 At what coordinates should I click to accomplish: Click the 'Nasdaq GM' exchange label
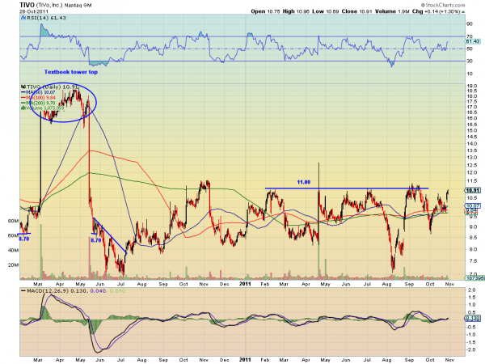78,6
